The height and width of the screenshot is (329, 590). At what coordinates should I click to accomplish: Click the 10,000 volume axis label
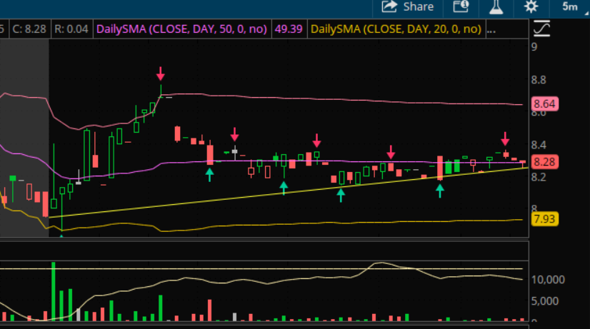coord(548,280)
